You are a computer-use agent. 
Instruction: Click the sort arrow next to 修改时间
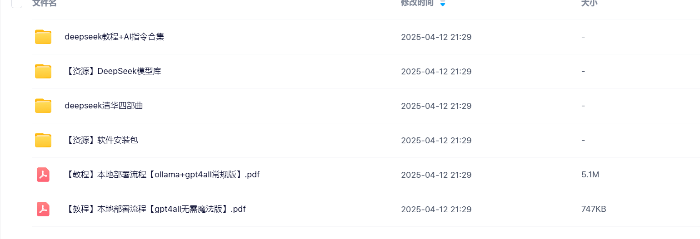(x=443, y=3)
